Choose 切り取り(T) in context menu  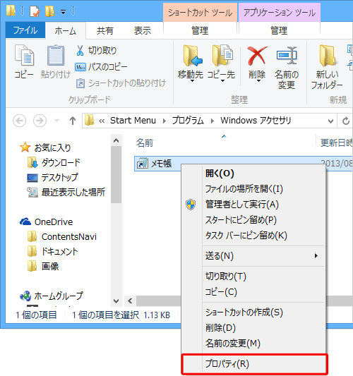[253, 277]
